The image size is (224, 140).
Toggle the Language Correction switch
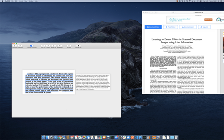point(32,46)
